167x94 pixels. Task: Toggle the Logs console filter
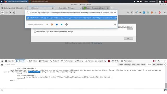pyautogui.click(x=134, y=64)
